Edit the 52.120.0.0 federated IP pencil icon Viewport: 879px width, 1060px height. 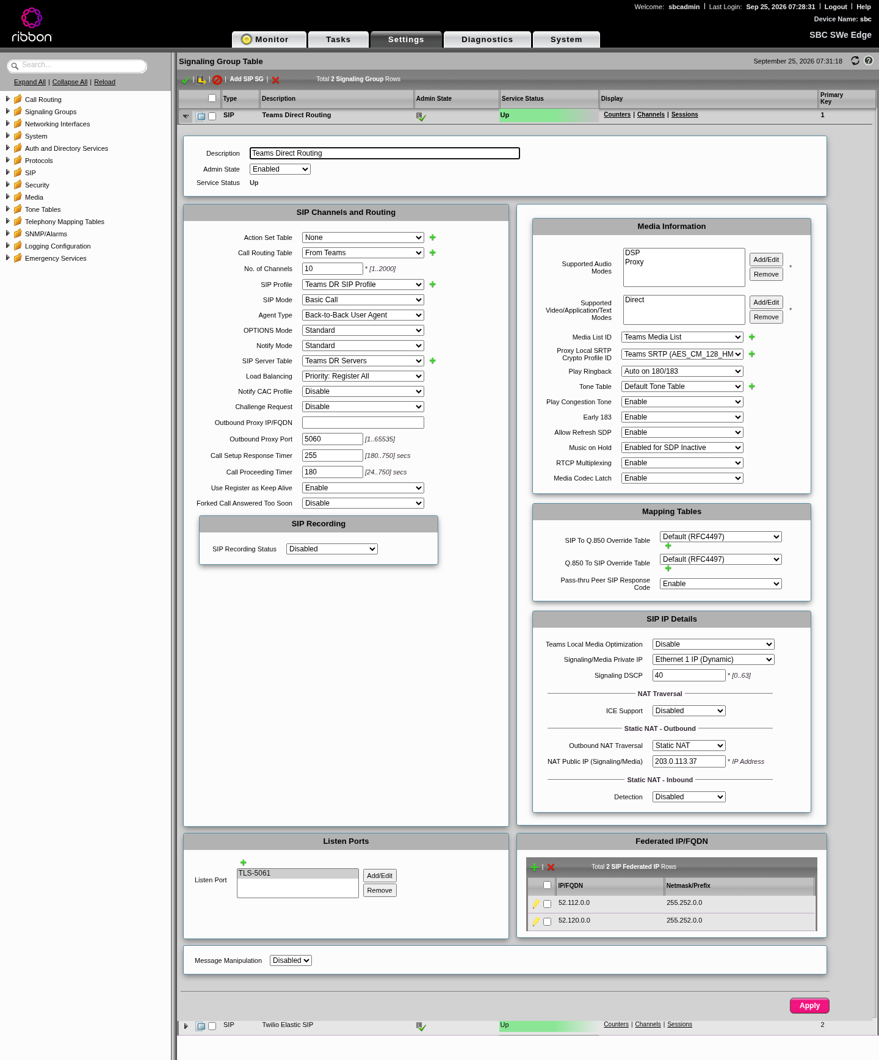536,921
